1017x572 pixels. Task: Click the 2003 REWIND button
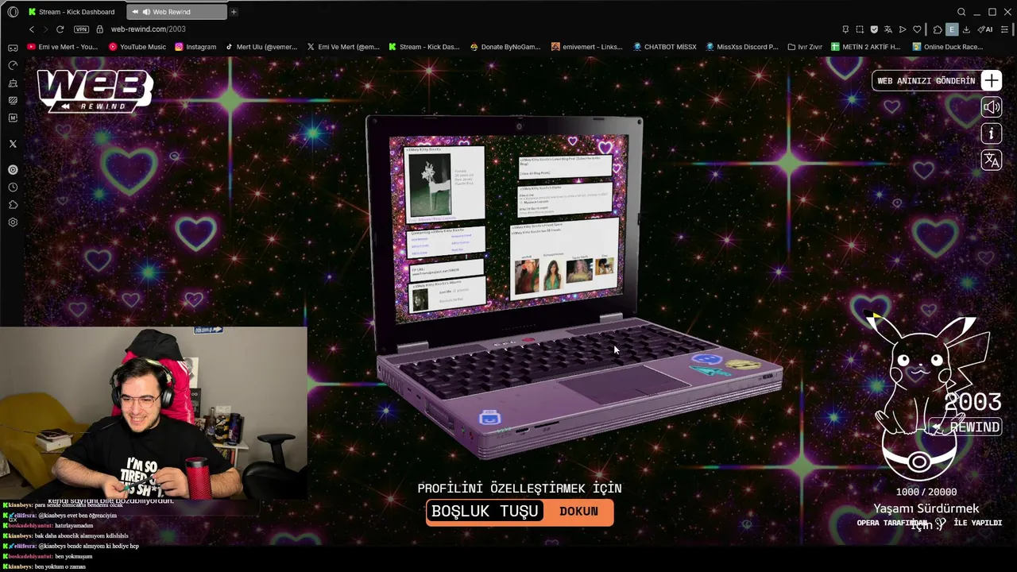pos(966,427)
